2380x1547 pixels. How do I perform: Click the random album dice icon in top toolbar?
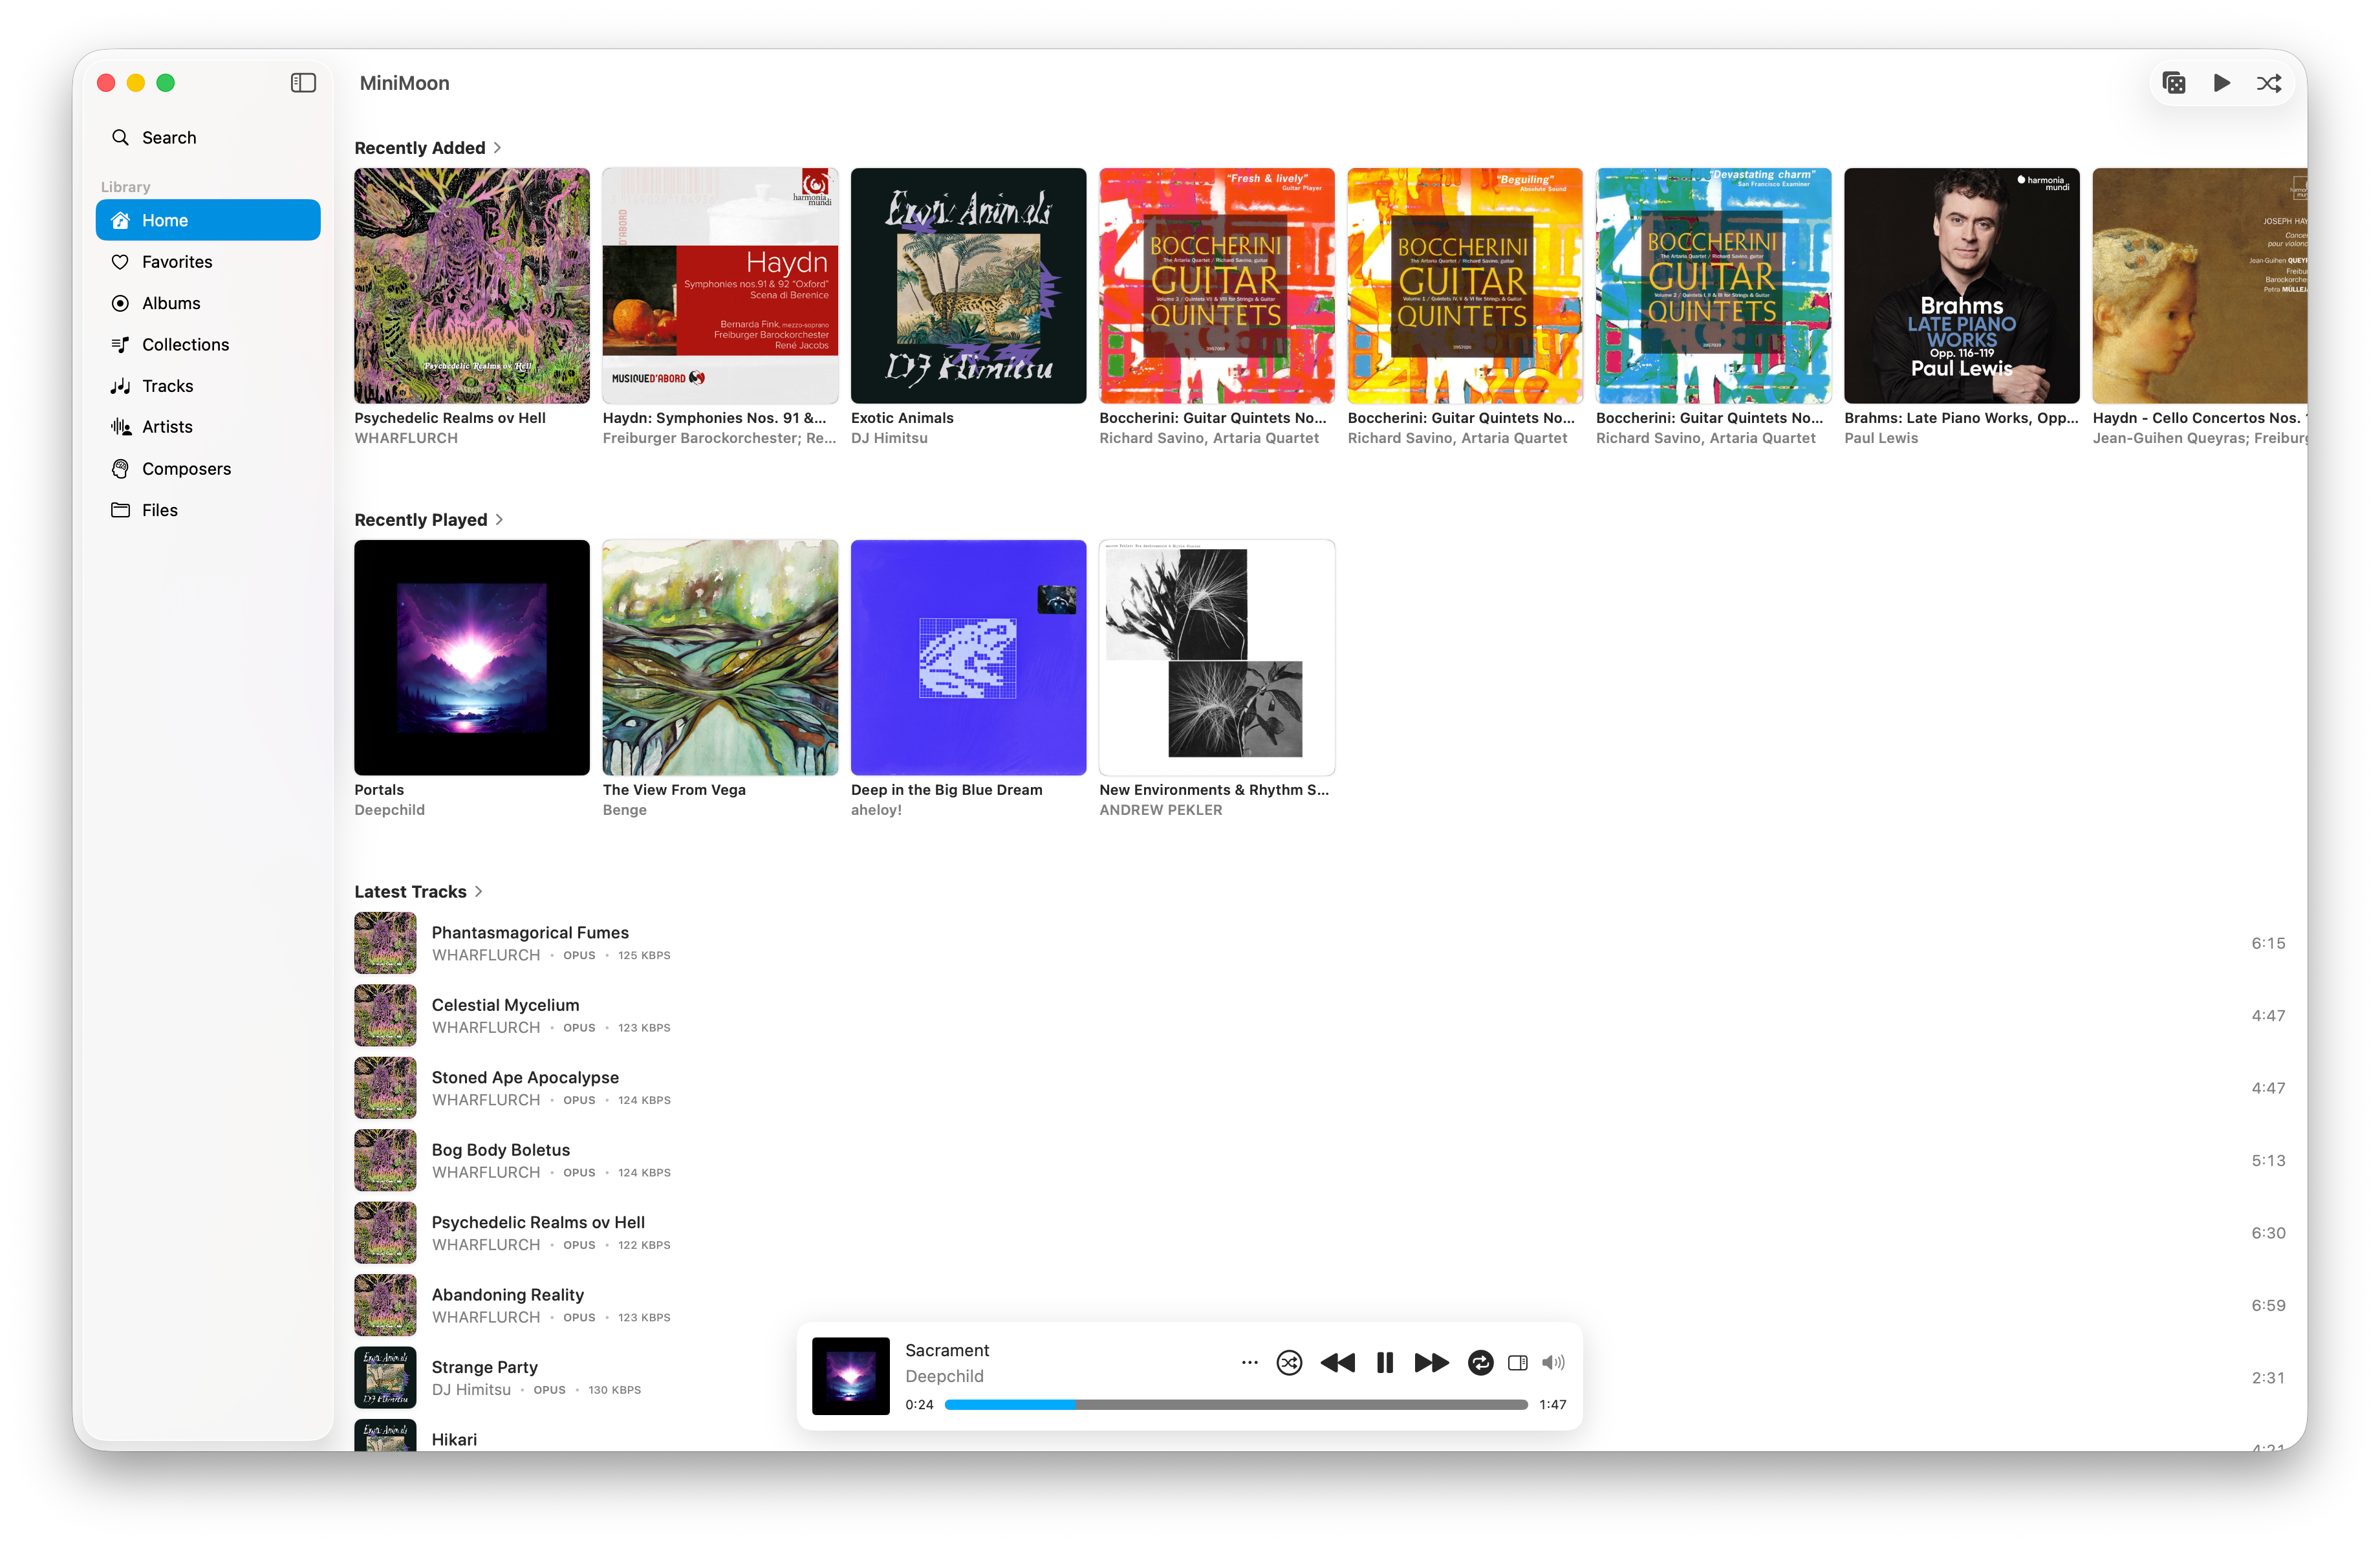coord(2173,83)
